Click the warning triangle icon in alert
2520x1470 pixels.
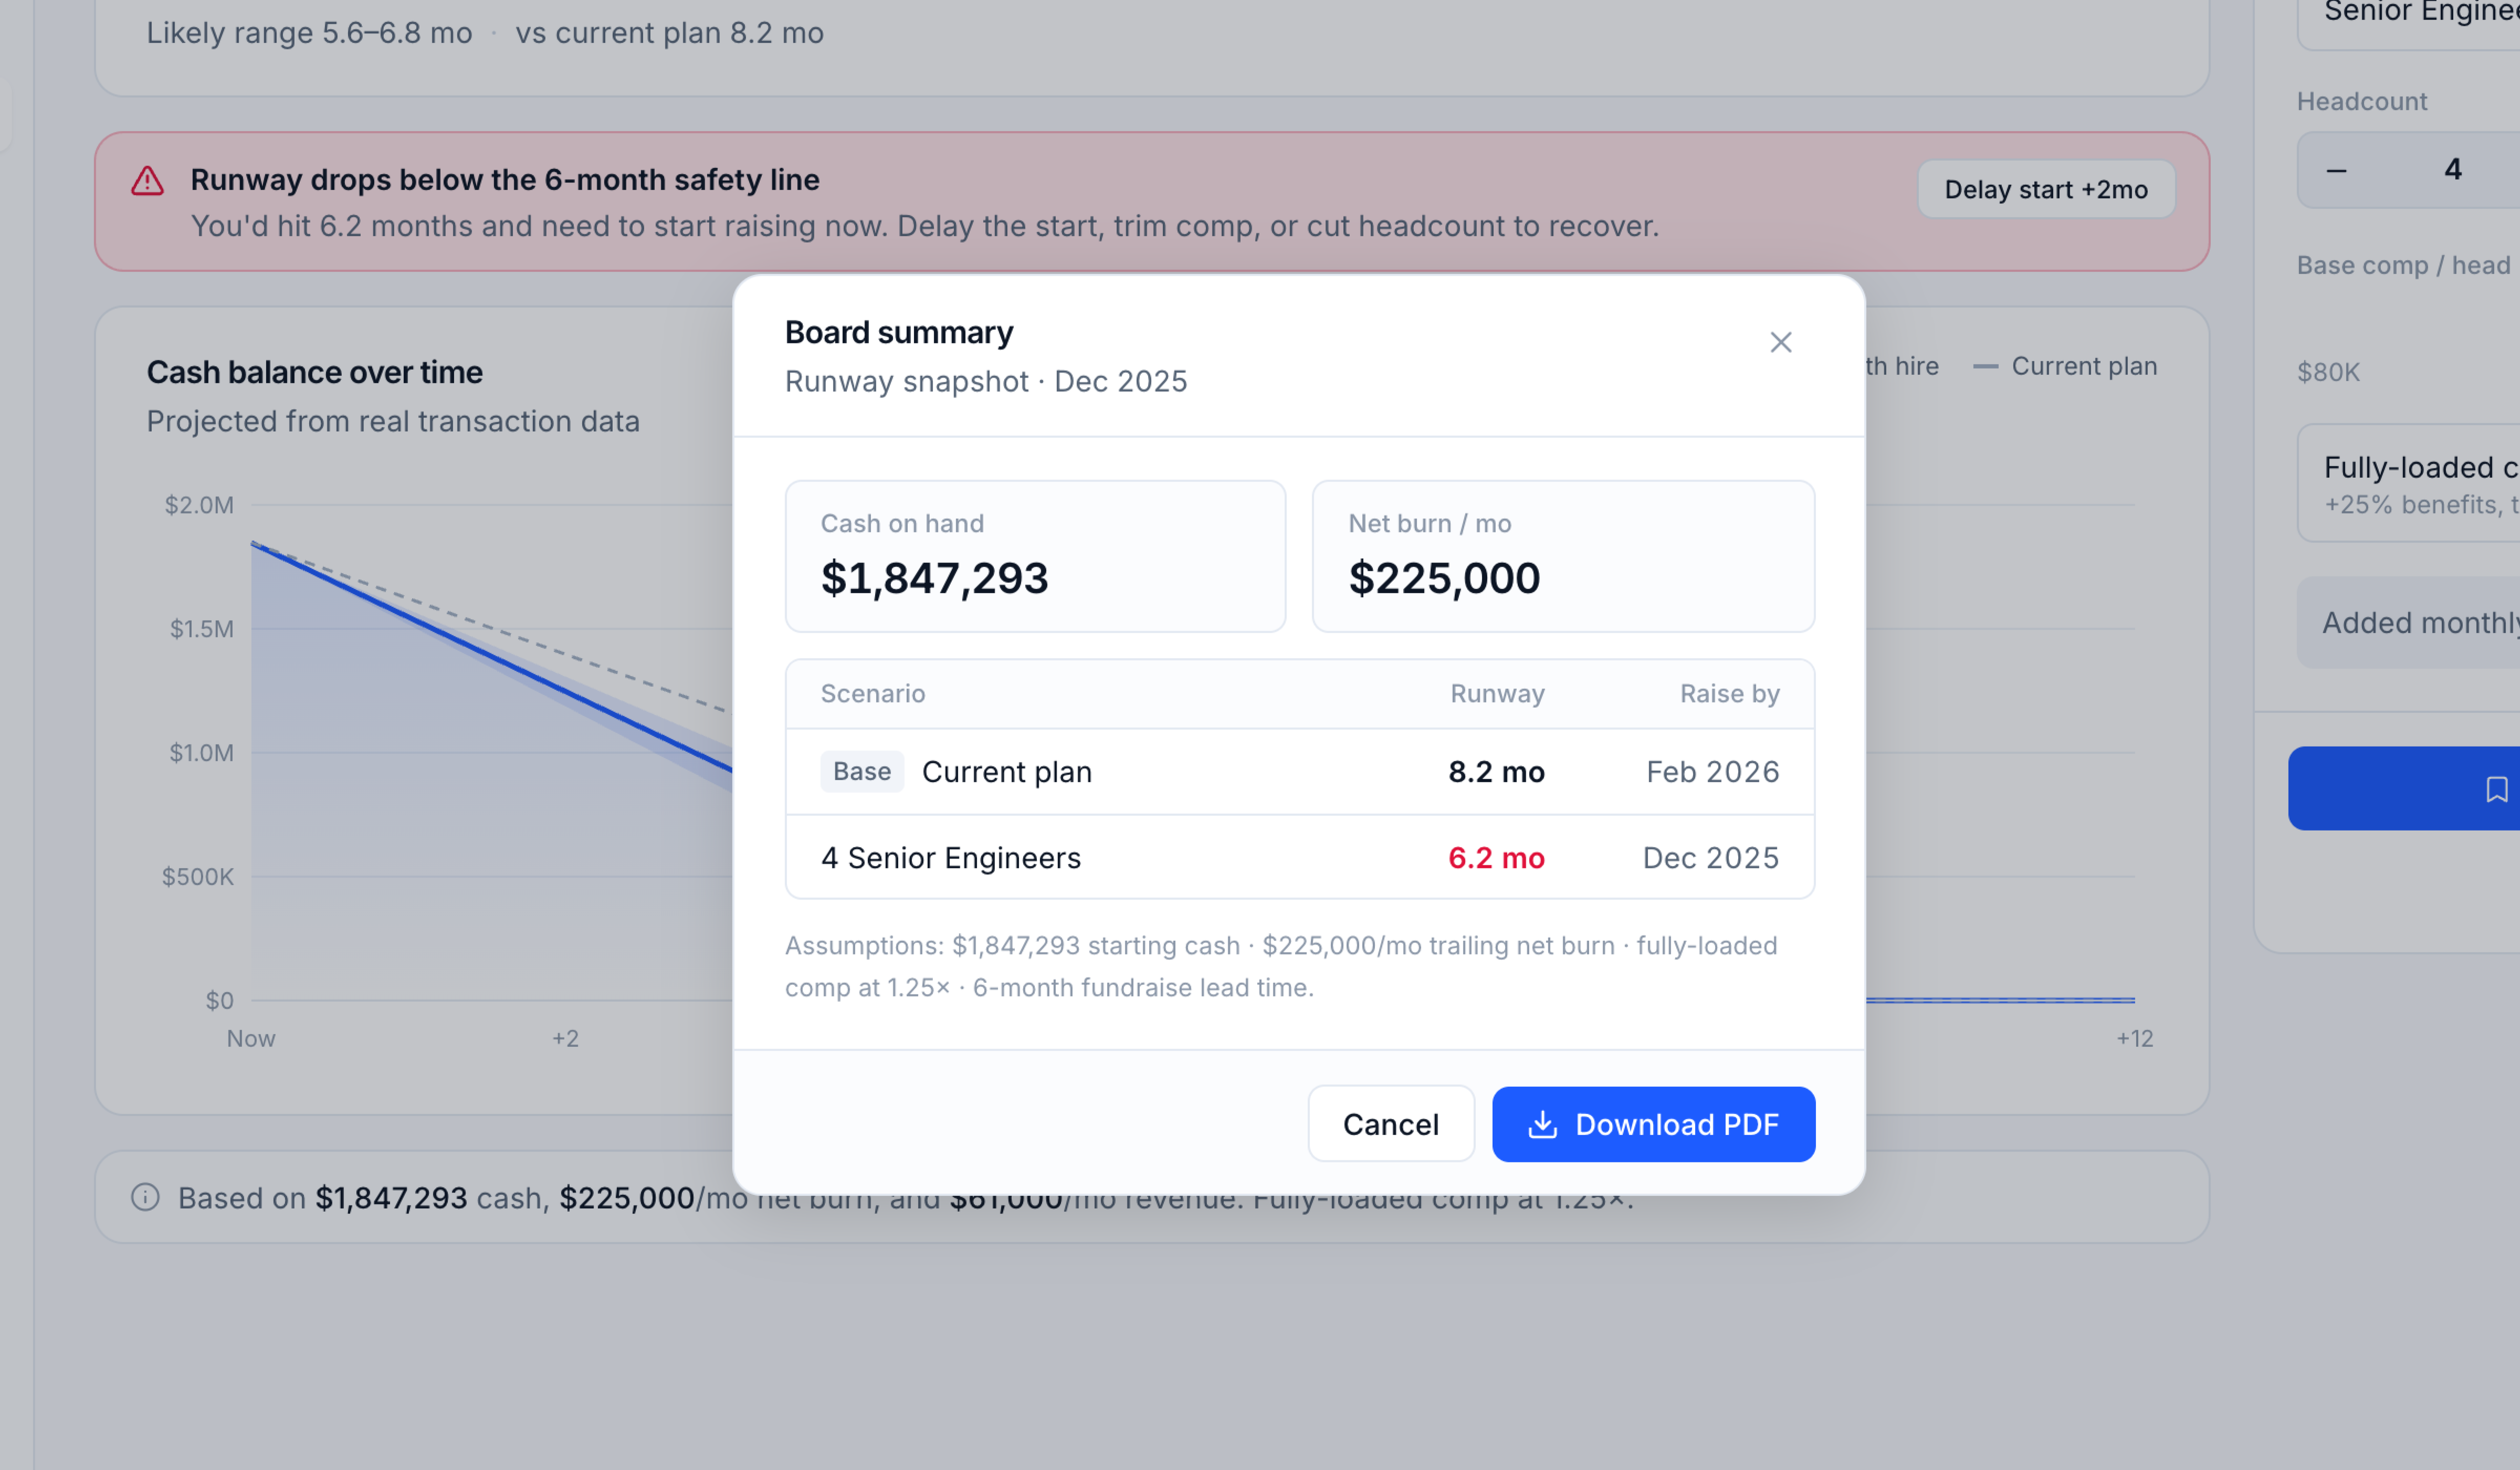pos(147,181)
